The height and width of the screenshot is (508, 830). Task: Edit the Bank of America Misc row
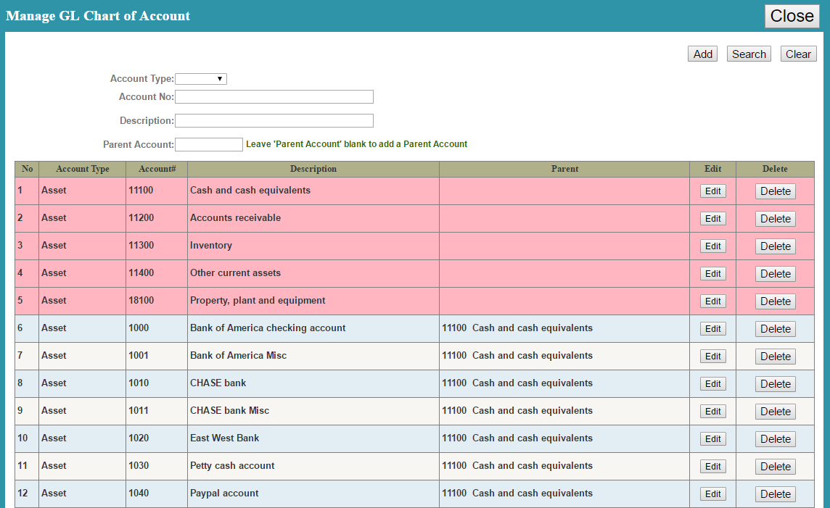[712, 357]
